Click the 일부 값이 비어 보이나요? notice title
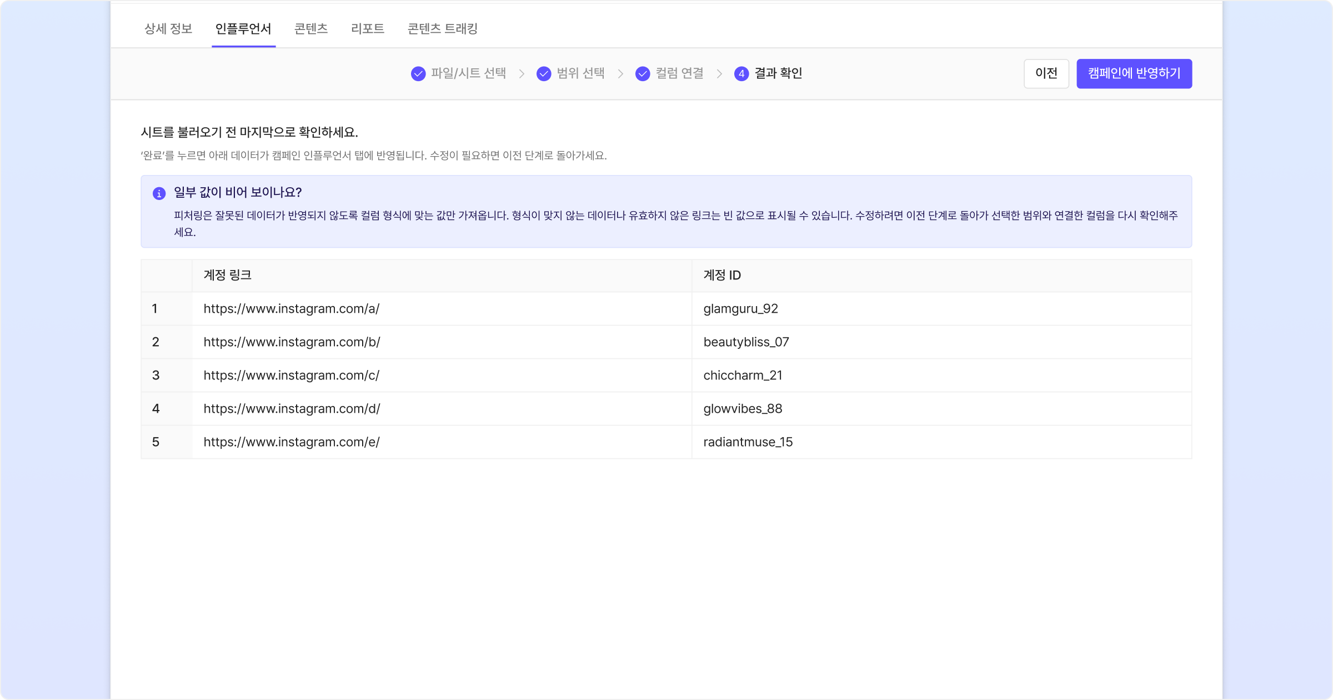 tap(238, 192)
